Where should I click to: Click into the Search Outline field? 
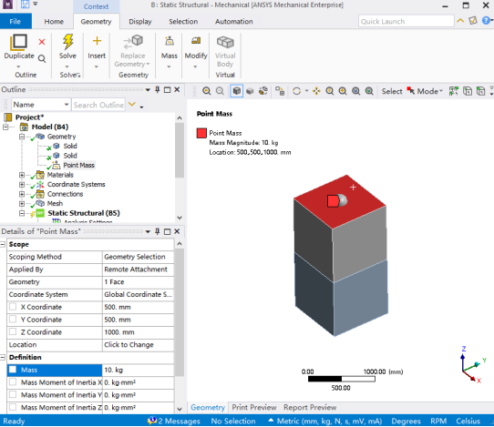pyautogui.click(x=98, y=105)
